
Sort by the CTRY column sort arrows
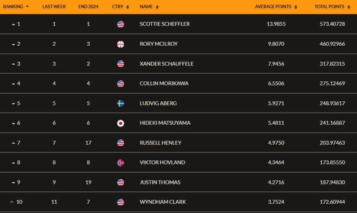click(x=127, y=7)
